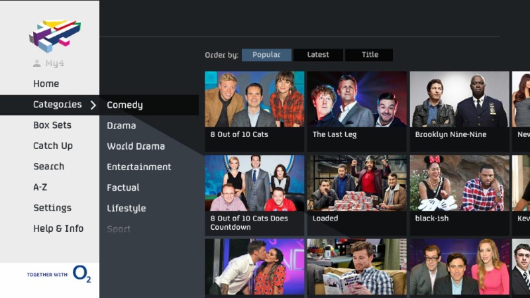
Task: Open 8 Out of 10 Cats thumbnail
Action: click(254, 99)
